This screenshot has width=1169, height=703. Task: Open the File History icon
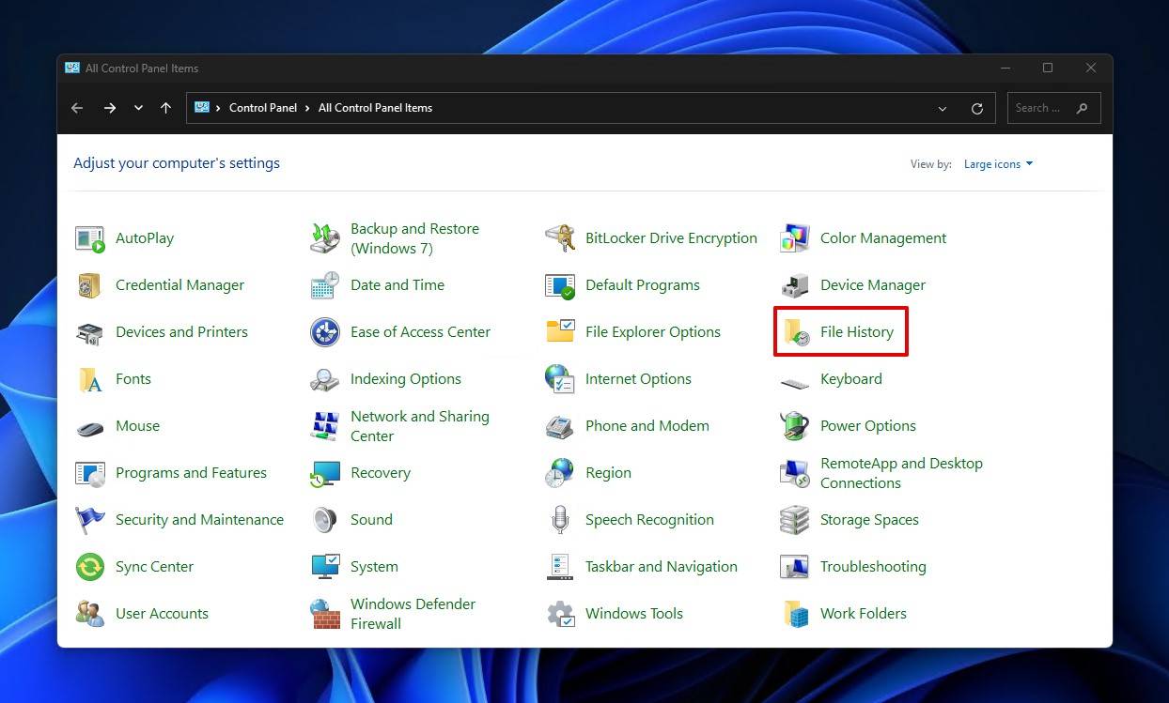point(796,332)
